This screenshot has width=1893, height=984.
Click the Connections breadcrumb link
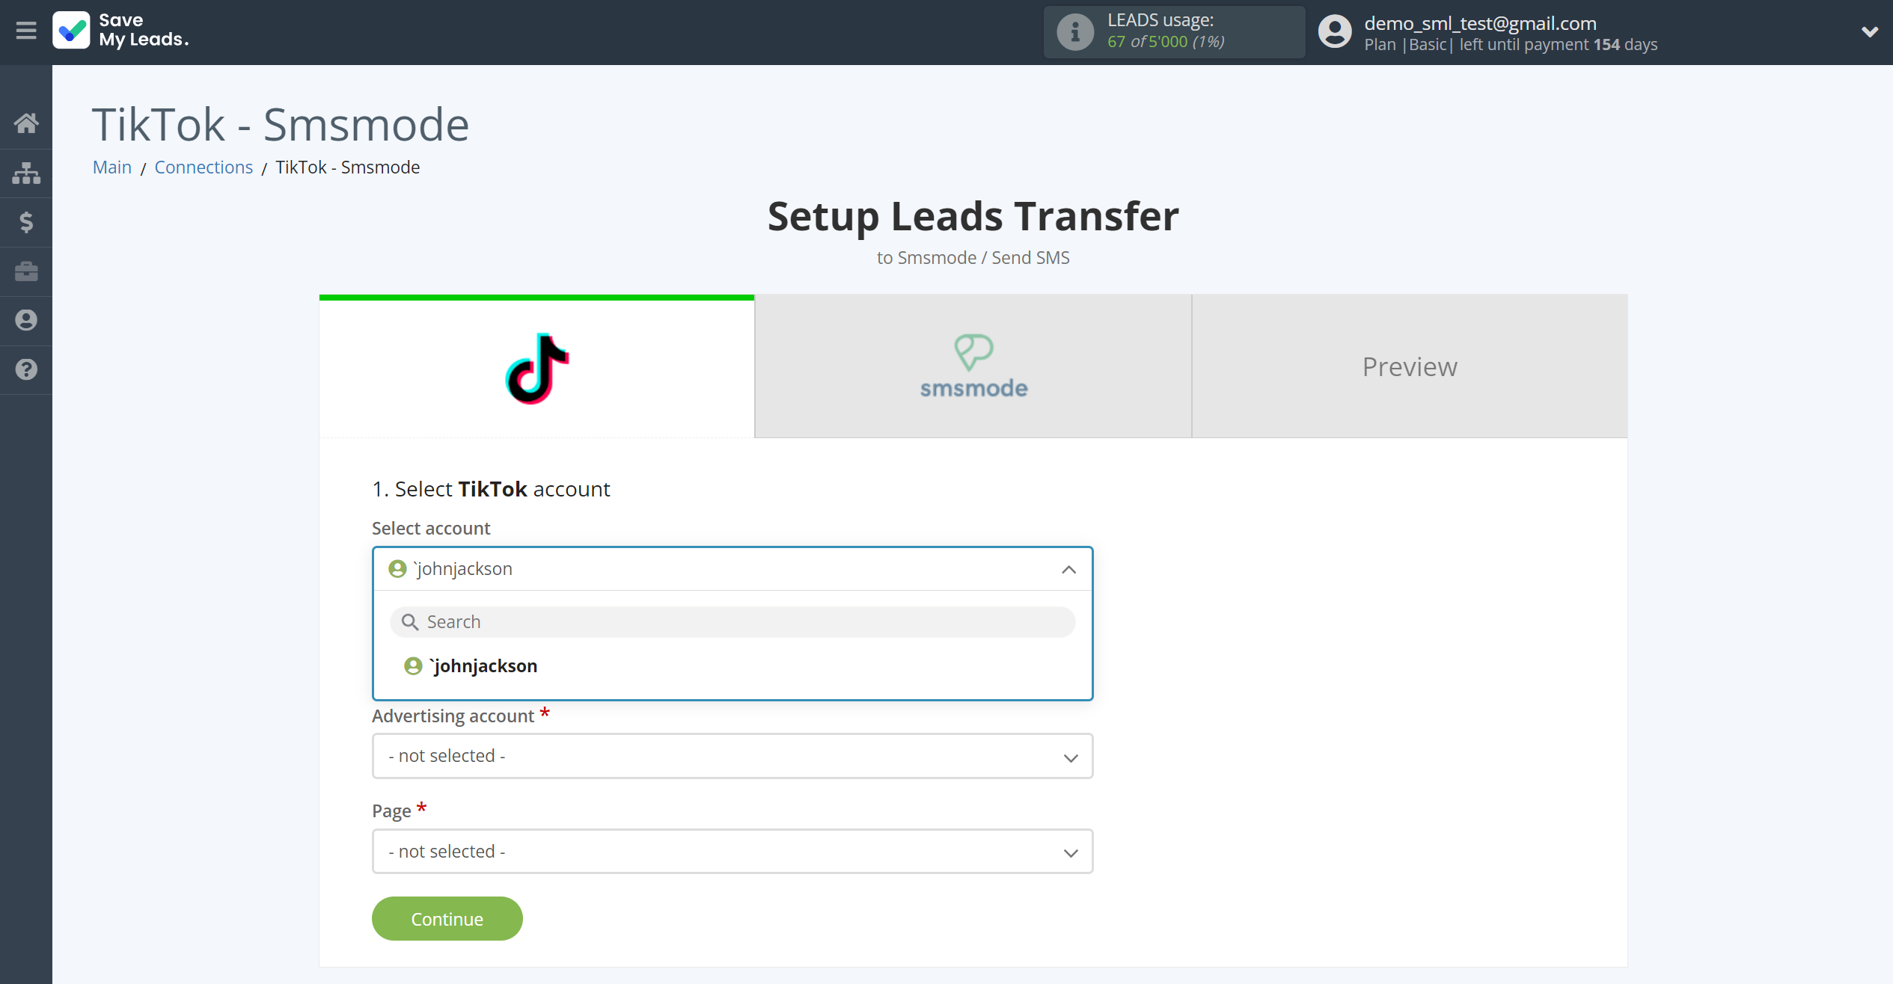pos(203,167)
